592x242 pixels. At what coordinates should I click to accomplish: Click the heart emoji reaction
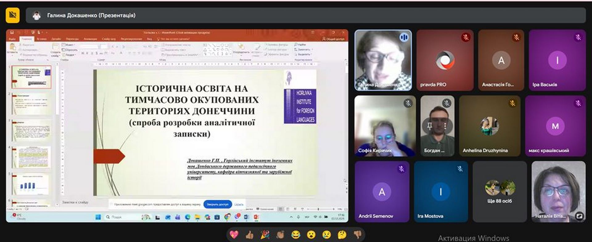234,235
